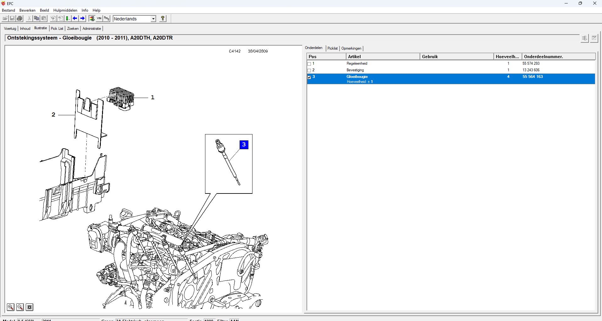602x321 pixels.
Task: Click the Gebruik column header
Action: 457,57
